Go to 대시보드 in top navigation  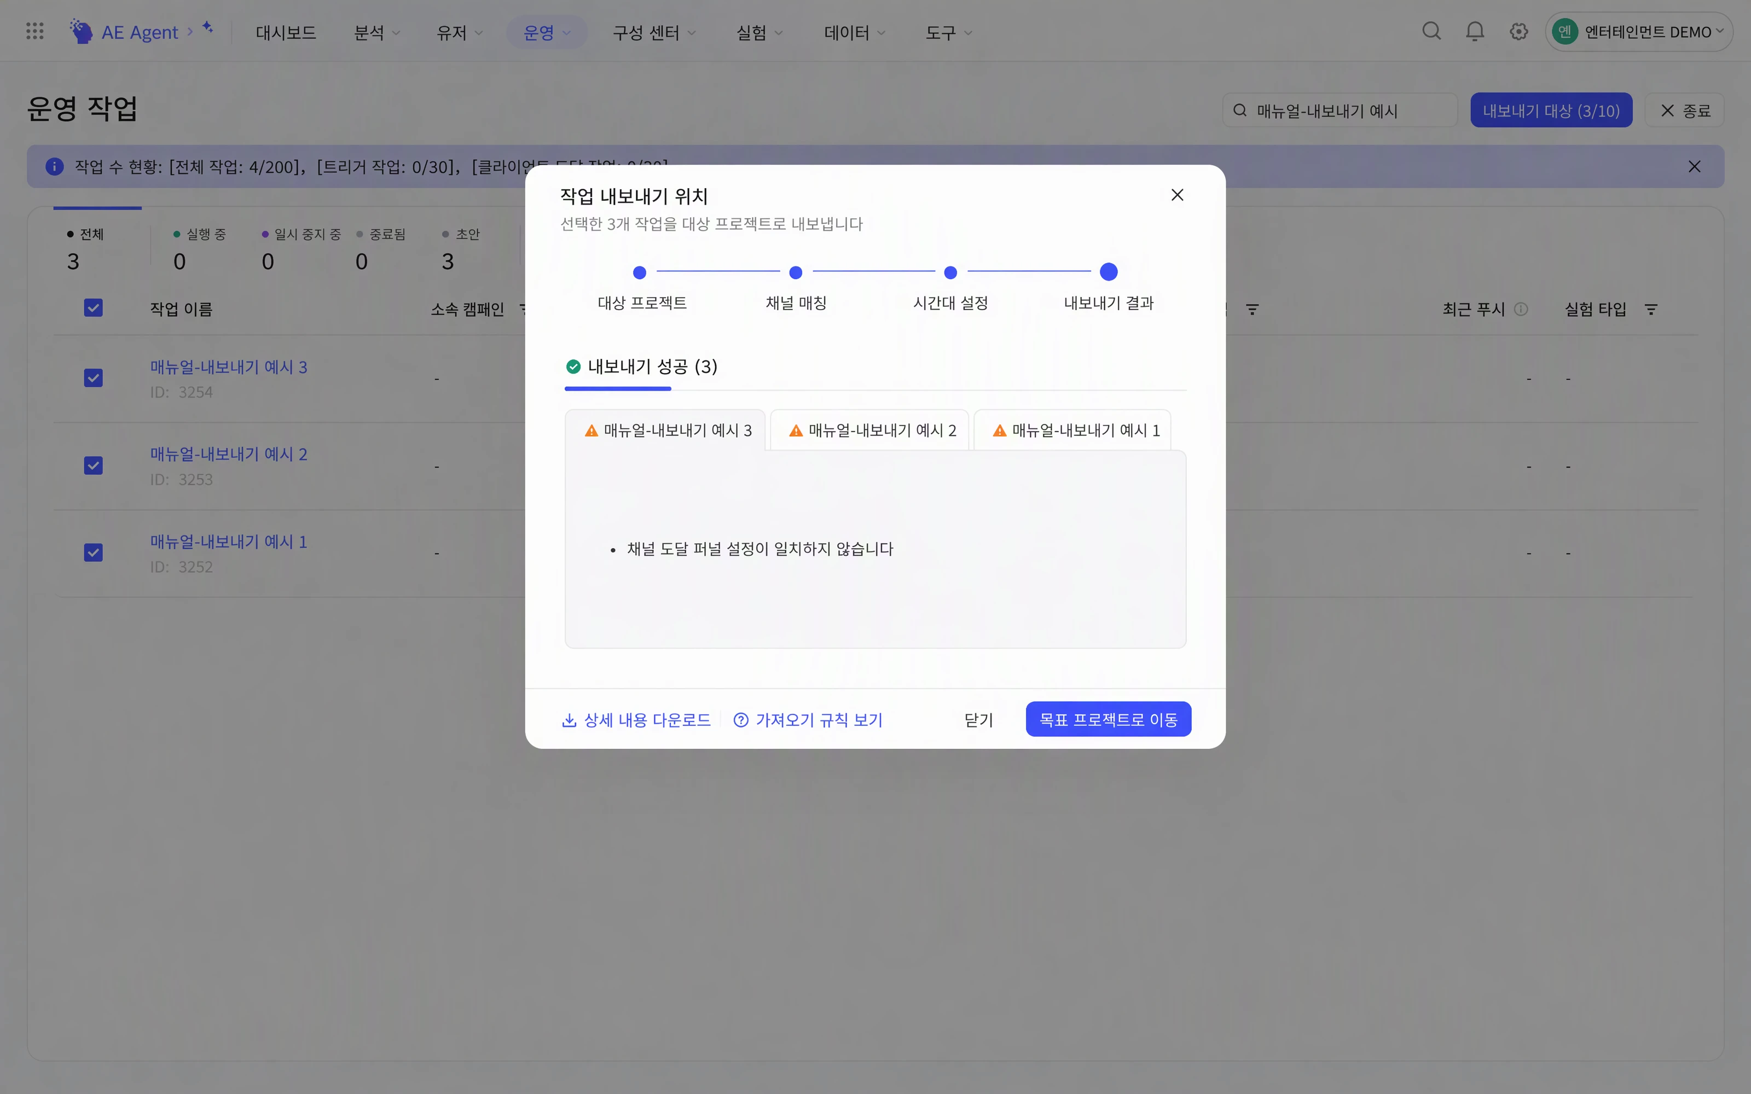click(x=286, y=33)
